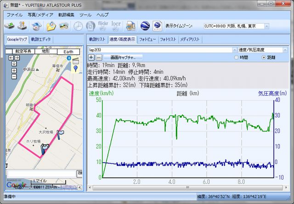Click the KMZ export file icon
The image size is (294, 204).
point(157,26)
